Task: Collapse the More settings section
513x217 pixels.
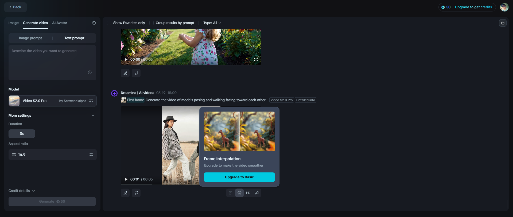Action: tap(93, 116)
